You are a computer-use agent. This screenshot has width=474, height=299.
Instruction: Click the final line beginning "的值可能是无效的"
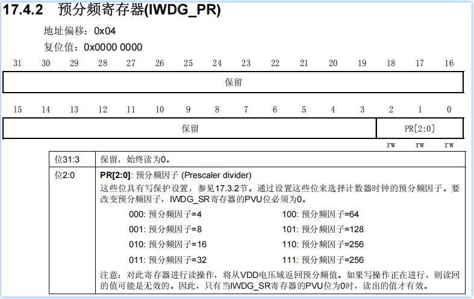(x=264, y=286)
